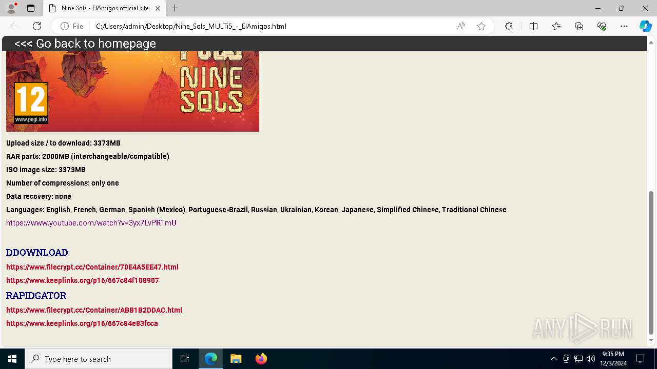Go back with the browser back arrow
The image size is (657, 369).
point(14,26)
